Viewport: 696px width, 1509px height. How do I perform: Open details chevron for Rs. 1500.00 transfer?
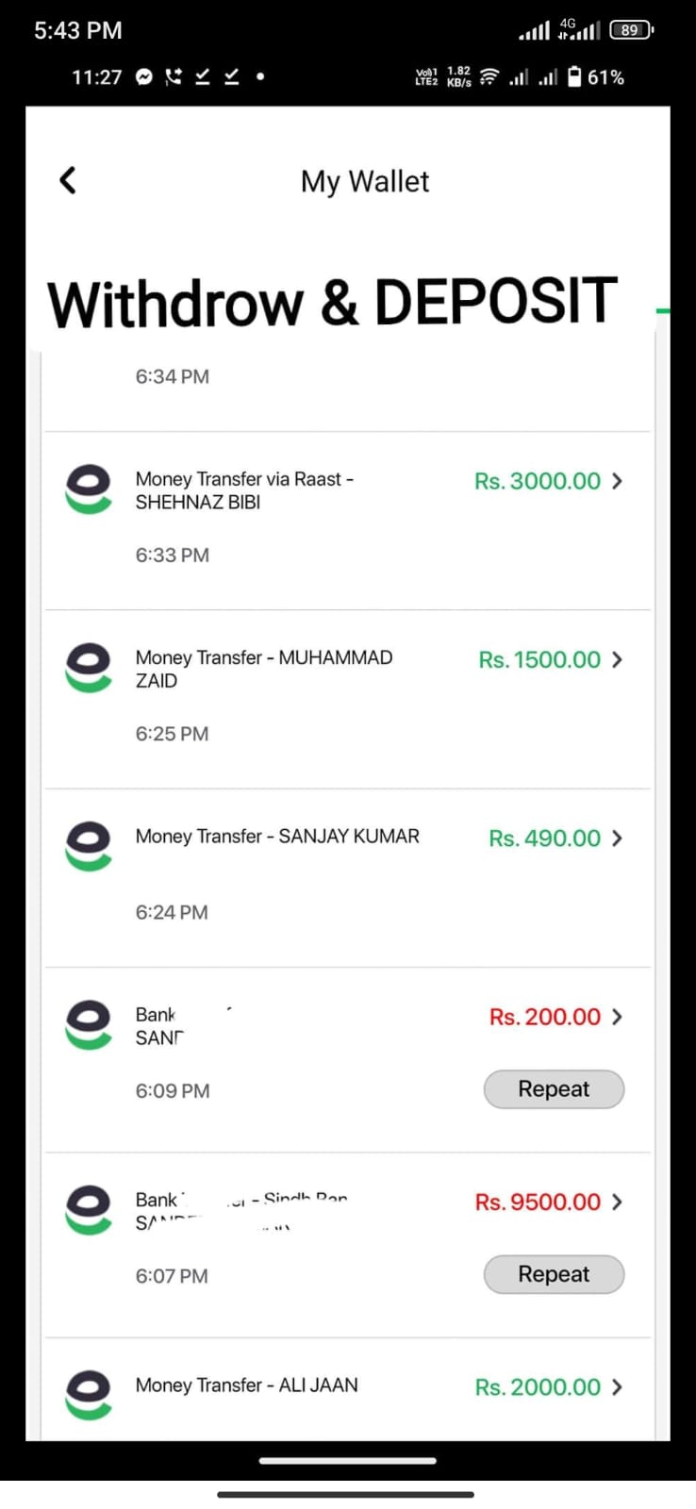[x=617, y=659]
